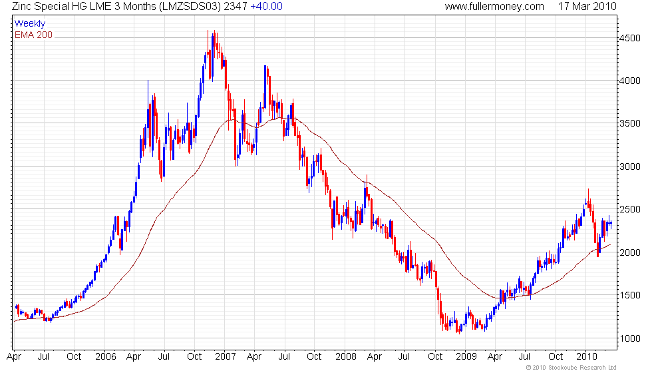Click the Stockcube Research Ltd copyright text

pos(571,368)
